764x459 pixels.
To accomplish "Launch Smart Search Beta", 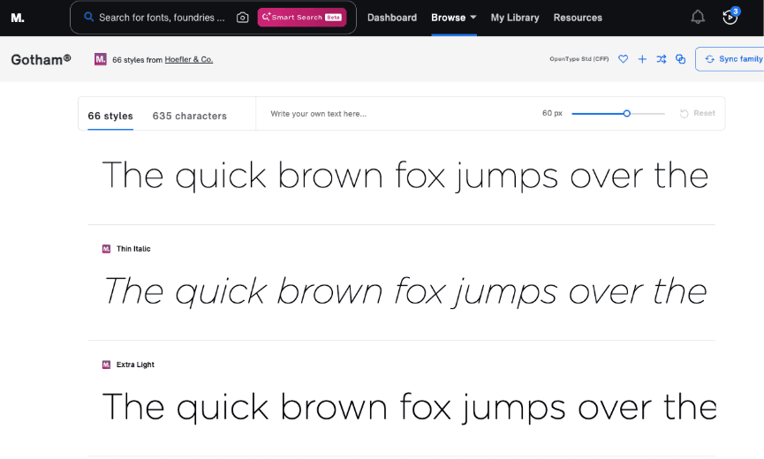I will click(x=302, y=18).
